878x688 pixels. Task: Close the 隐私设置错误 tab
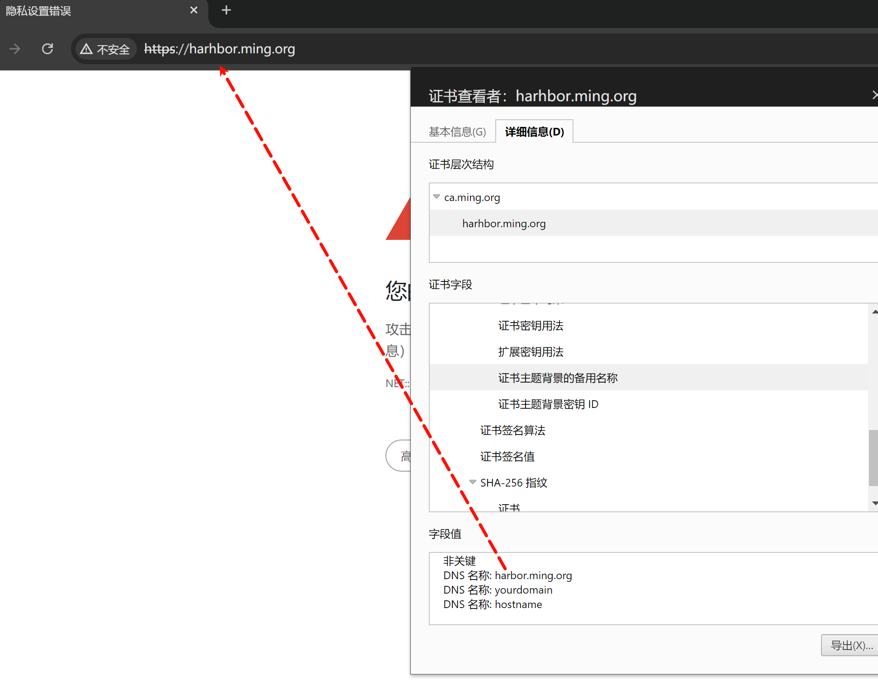(x=194, y=10)
